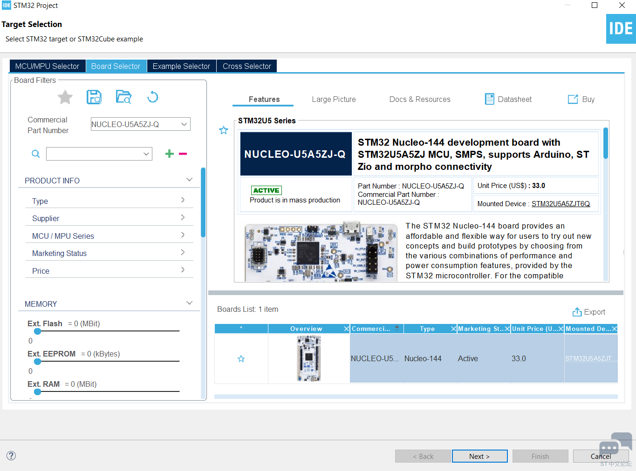The image size is (636, 471).
Task: Select the Board Selector tab
Action: 116,66
